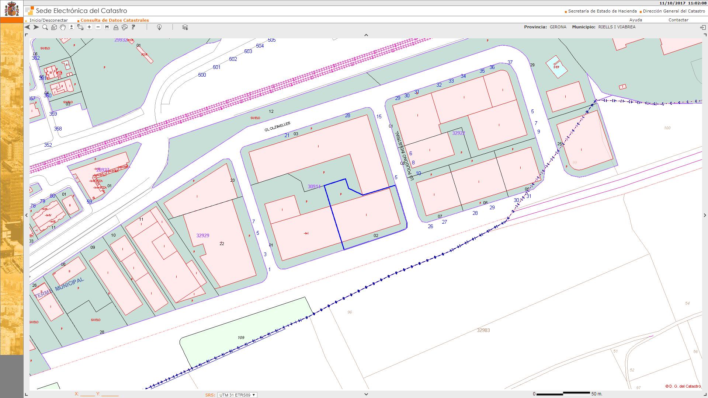Pan map left using left edge arrow

[27, 215]
